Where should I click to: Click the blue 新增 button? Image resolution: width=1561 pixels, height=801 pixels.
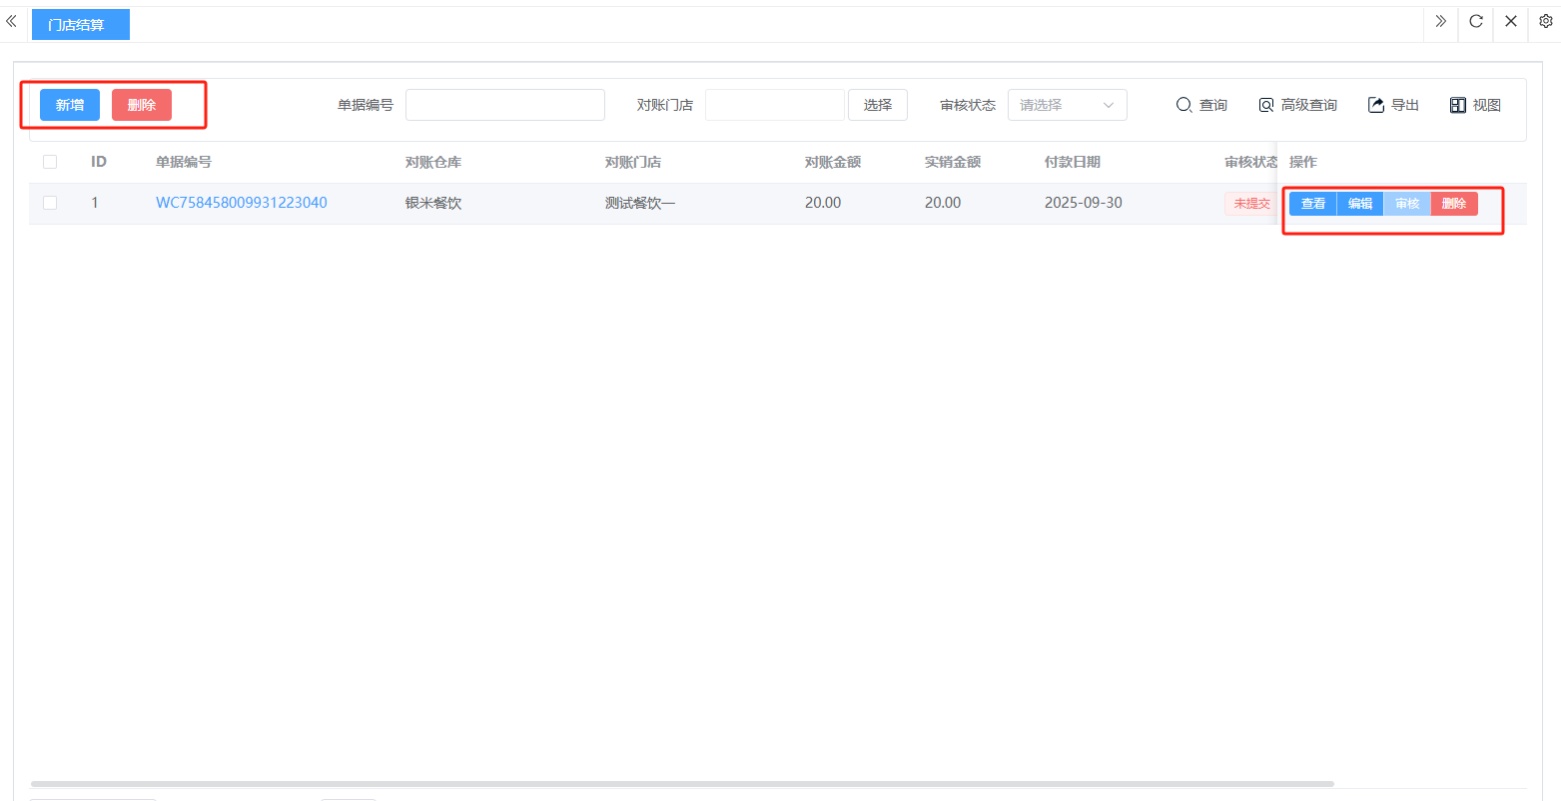coord(70,105)
